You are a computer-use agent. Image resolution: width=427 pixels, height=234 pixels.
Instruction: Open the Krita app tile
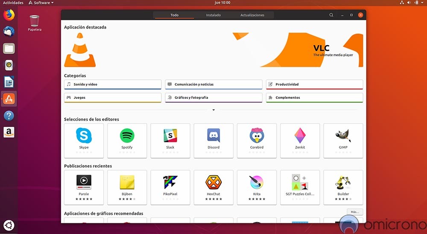click(257, 188)
